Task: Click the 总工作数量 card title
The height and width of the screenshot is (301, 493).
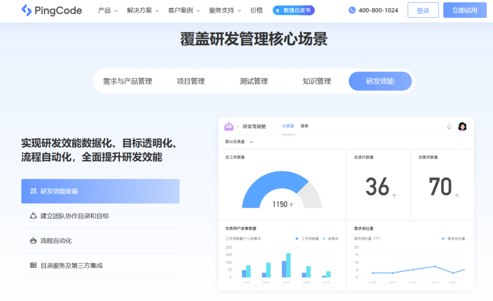Action: coord(235,157)
